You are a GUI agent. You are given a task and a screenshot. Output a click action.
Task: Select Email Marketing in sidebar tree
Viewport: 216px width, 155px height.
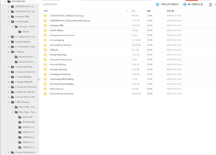[25, 67]
